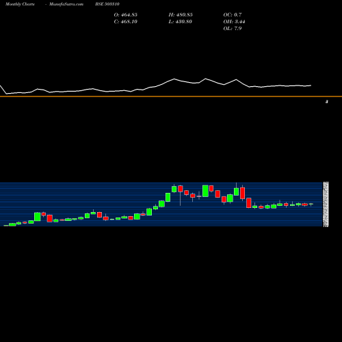Click the 'OC: 0.7' value

pyautogui.click(x=233, y=15)
